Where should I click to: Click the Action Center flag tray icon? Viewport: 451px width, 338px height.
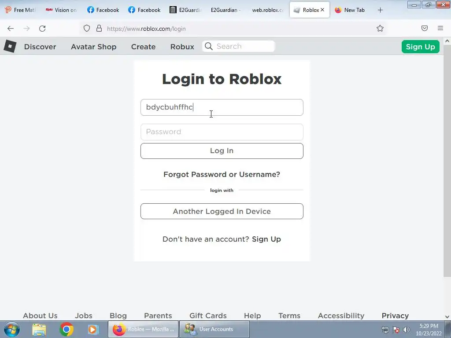(396, 330)
